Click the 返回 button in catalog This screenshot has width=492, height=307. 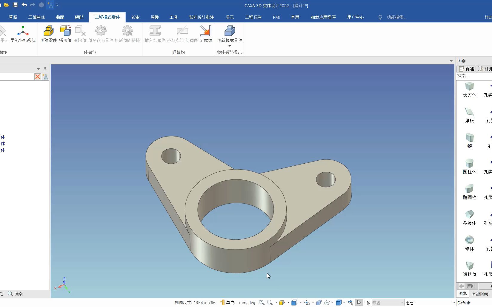[468, 286]
